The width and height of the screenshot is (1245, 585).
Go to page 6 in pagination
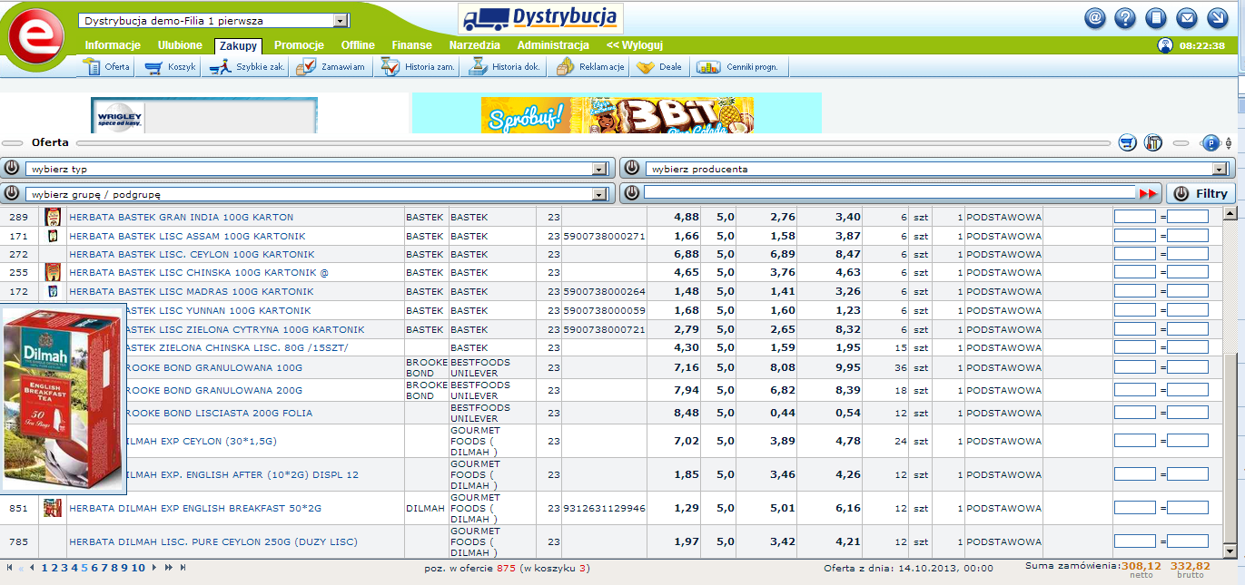[x=94, y=568]
